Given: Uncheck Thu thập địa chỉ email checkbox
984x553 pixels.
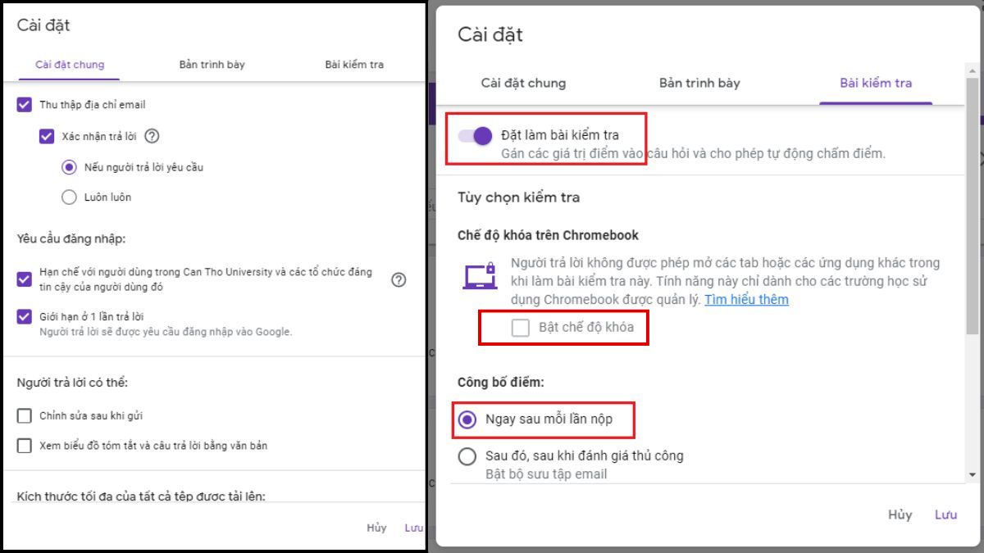Looking at the screenshot, I should [25, 105].
